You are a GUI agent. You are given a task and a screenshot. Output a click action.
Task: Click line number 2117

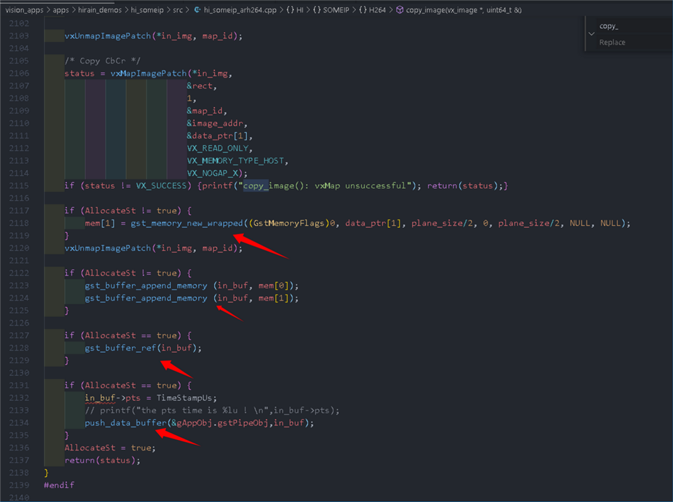(x=19, y=211)
